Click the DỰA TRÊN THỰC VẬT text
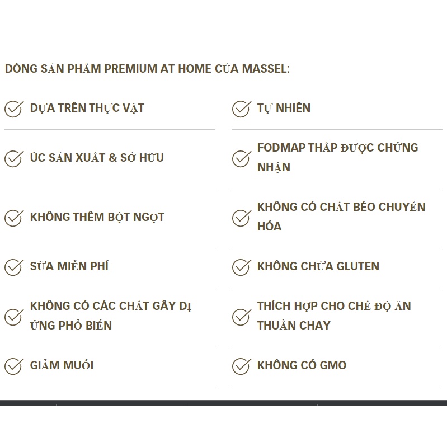The image size is (447, 447). coord(87,108)
